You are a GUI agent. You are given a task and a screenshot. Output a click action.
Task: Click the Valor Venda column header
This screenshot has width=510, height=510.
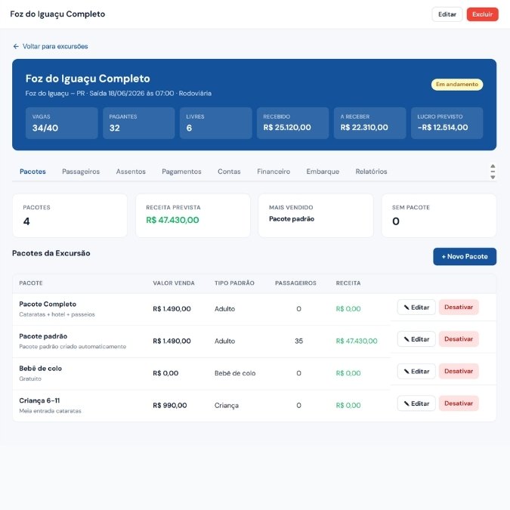(x=174, y=283)
